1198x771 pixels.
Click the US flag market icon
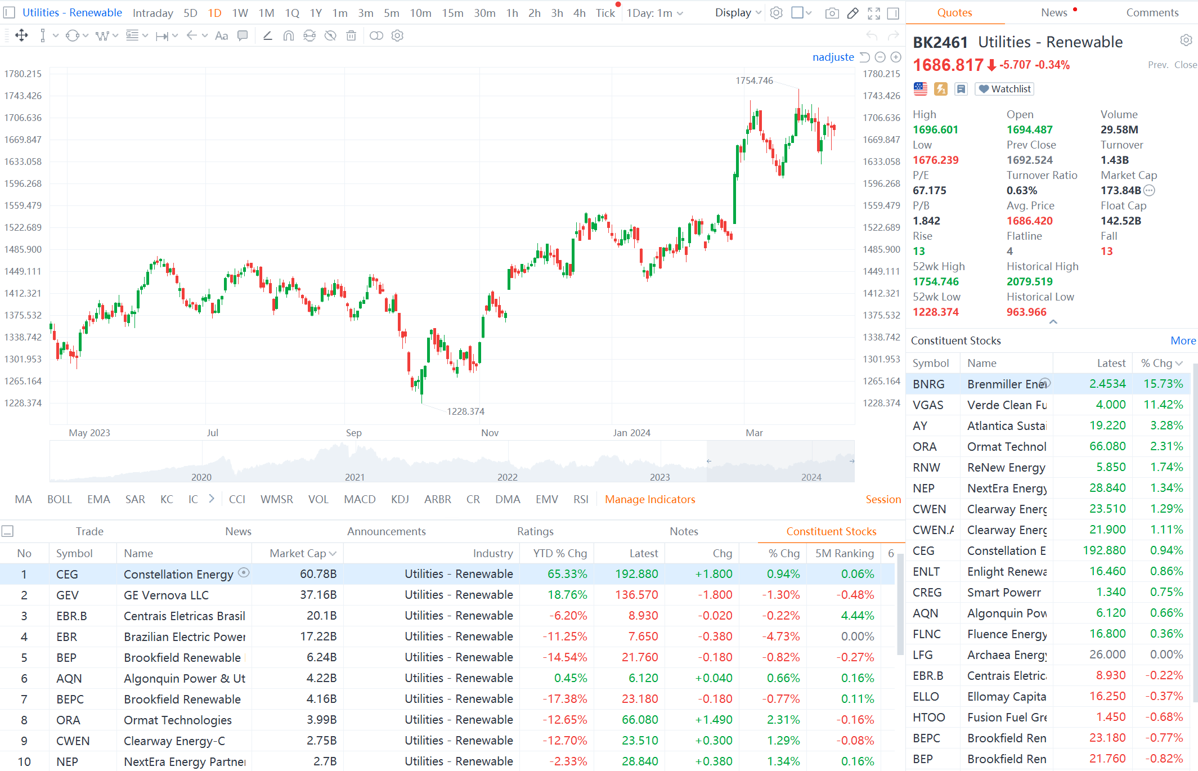[921, 89]
